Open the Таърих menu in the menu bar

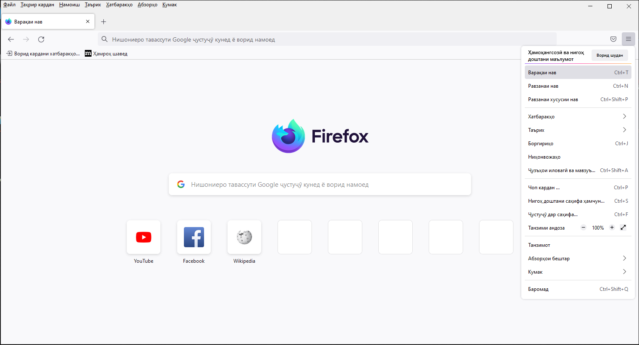[x=93, y=5]
